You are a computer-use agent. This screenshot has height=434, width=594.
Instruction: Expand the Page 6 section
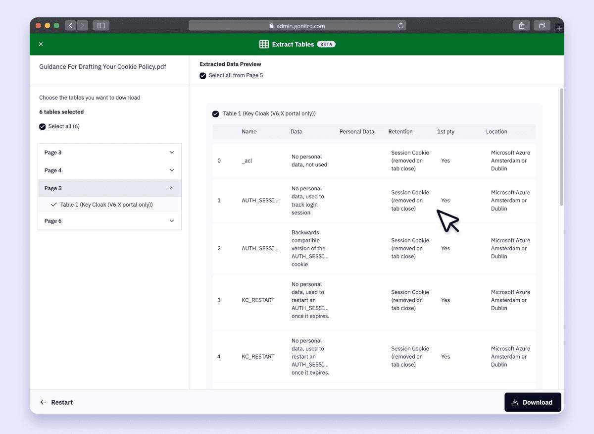(109, 221)
